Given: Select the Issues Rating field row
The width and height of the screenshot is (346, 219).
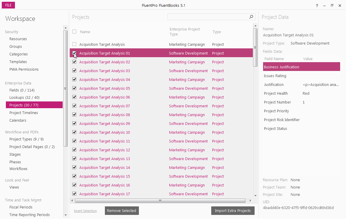Looking at the screenshot, I should pyautogui.click(x=301, y=76).
